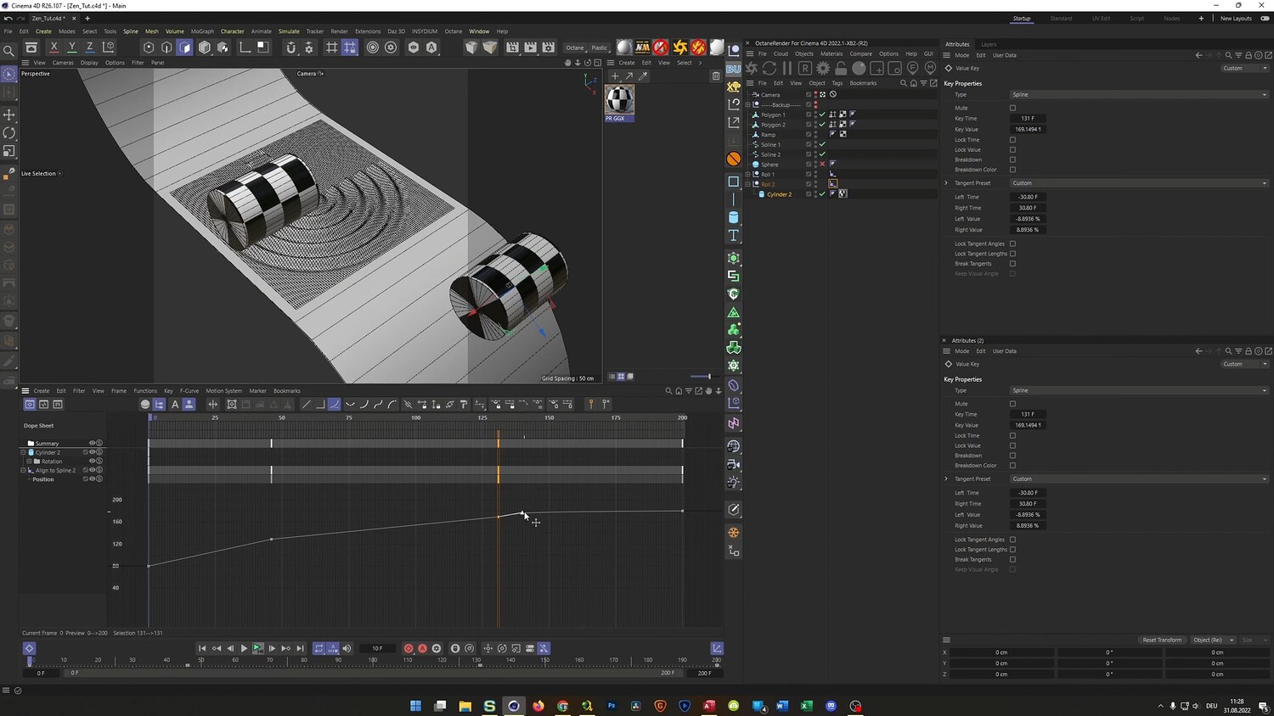Select Cylinder 2 in the Object Manager
Screen dimensions: 1274x716
click(779, 194)
